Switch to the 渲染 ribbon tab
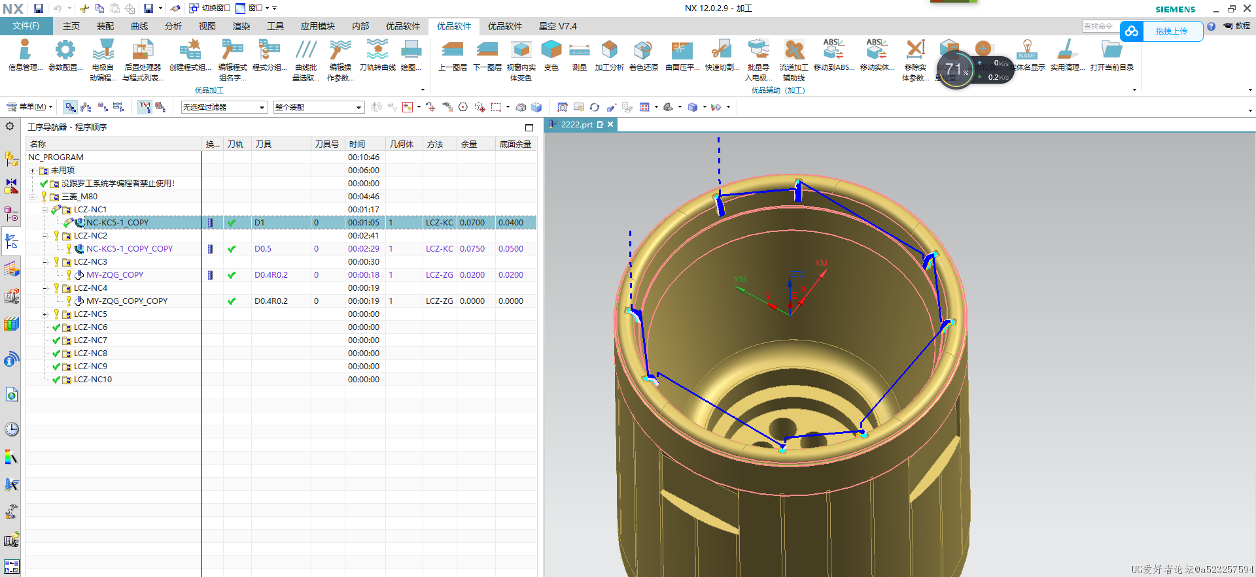 pos(241,26)
